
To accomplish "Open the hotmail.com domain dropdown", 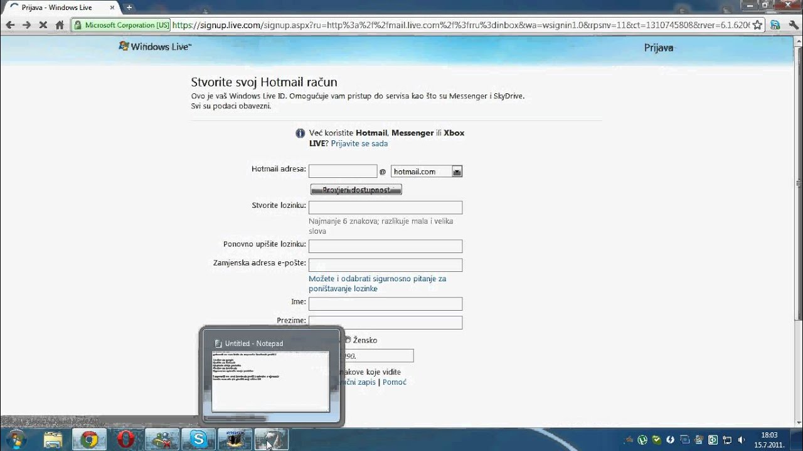I will click(x=427, y=171).
